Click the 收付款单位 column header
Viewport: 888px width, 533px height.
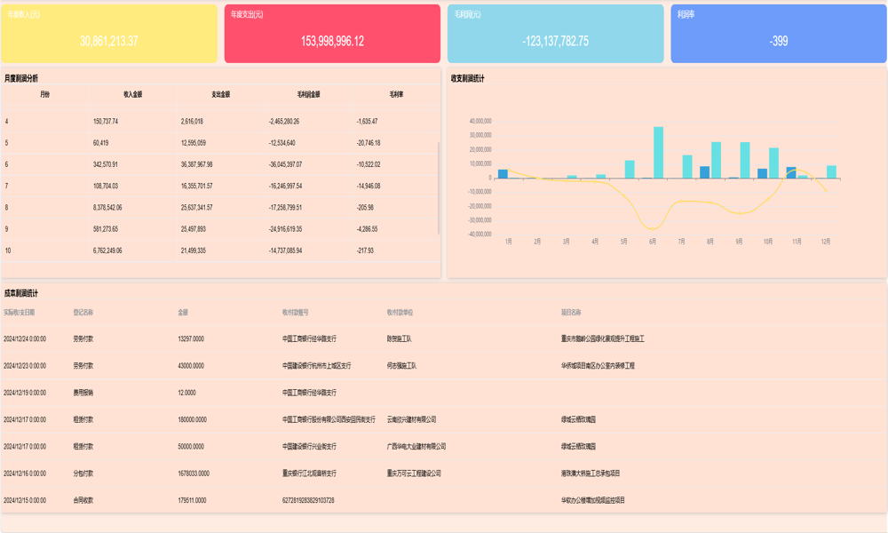400,313
